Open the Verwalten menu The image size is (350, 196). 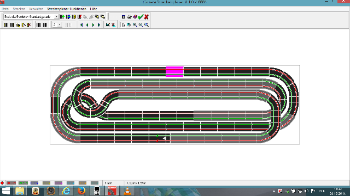pos(36,9)
